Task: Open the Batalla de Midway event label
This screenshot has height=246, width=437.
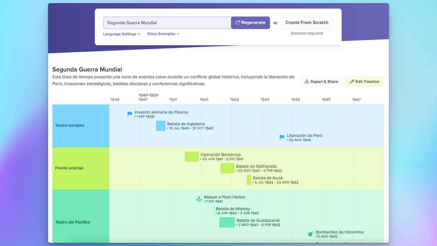Action: click(233, 209)
